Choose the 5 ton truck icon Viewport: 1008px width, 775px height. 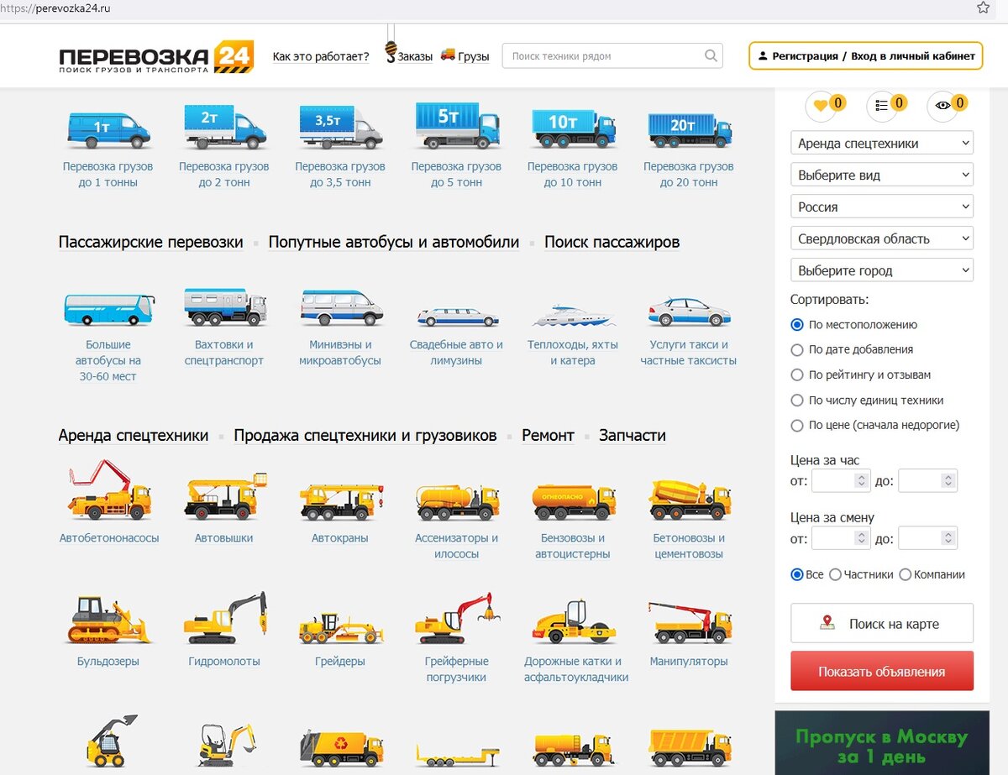pyautogui.click(x=457, y=126)
